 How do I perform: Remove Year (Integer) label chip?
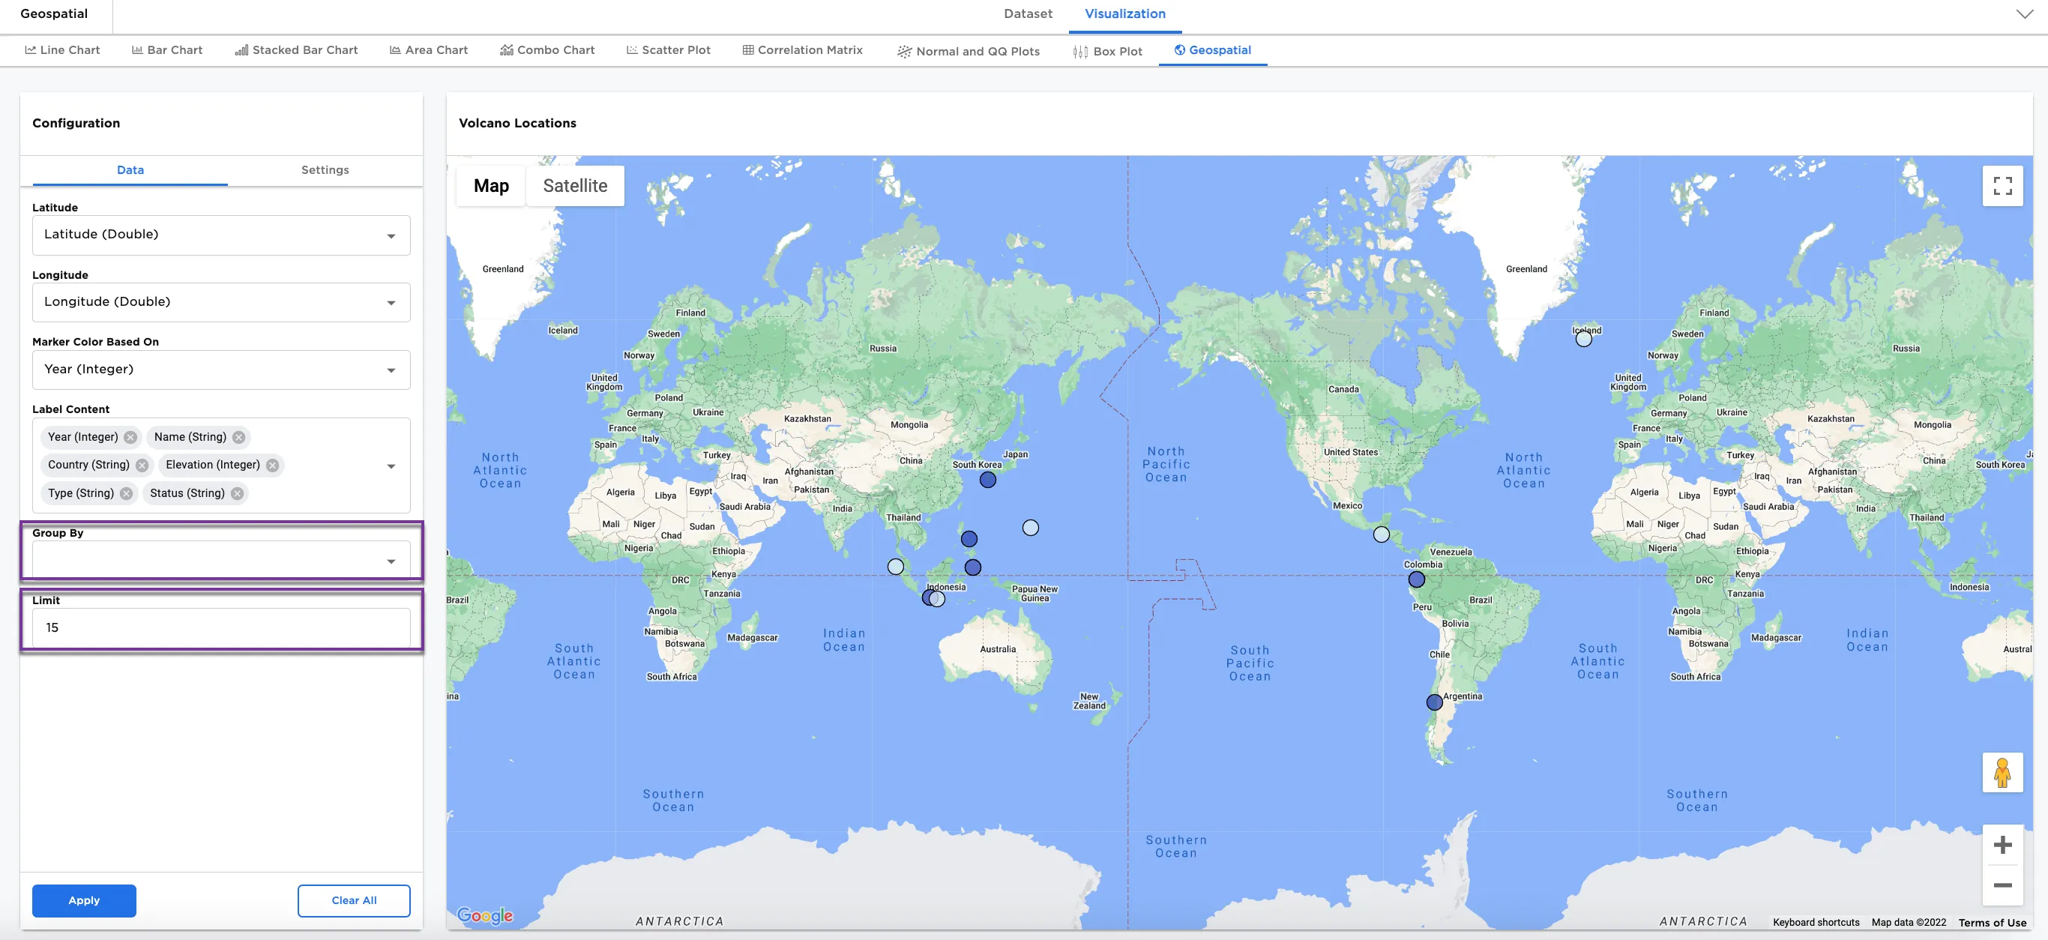pos(130,438)
